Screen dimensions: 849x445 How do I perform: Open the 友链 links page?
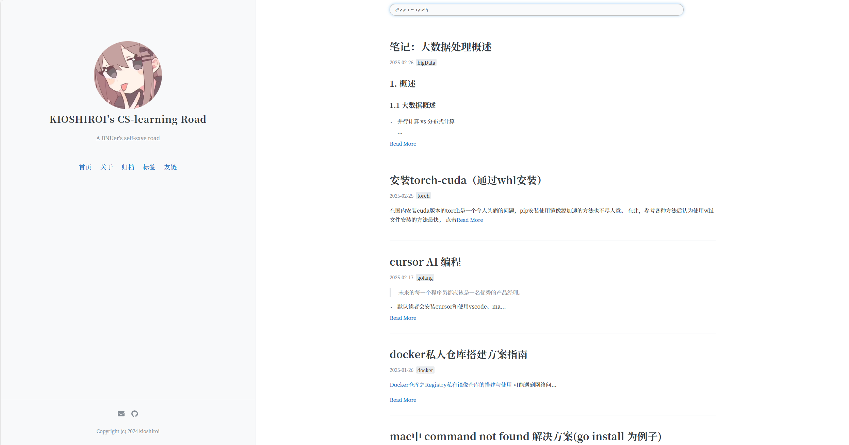point(170,167)
